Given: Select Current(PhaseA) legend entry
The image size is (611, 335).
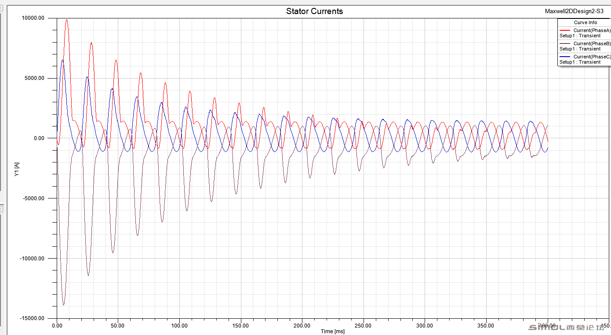Looking at the screenshot, I should [592, 30].
